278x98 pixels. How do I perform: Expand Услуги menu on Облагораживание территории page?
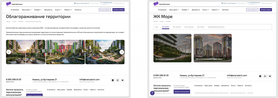[x=58, y=10]
